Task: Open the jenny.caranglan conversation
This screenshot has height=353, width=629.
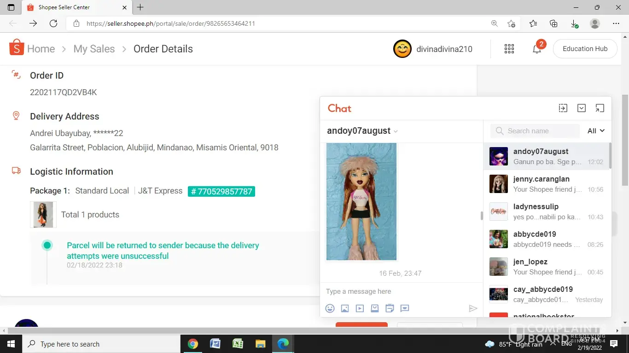Action: (x=546, y=184)
